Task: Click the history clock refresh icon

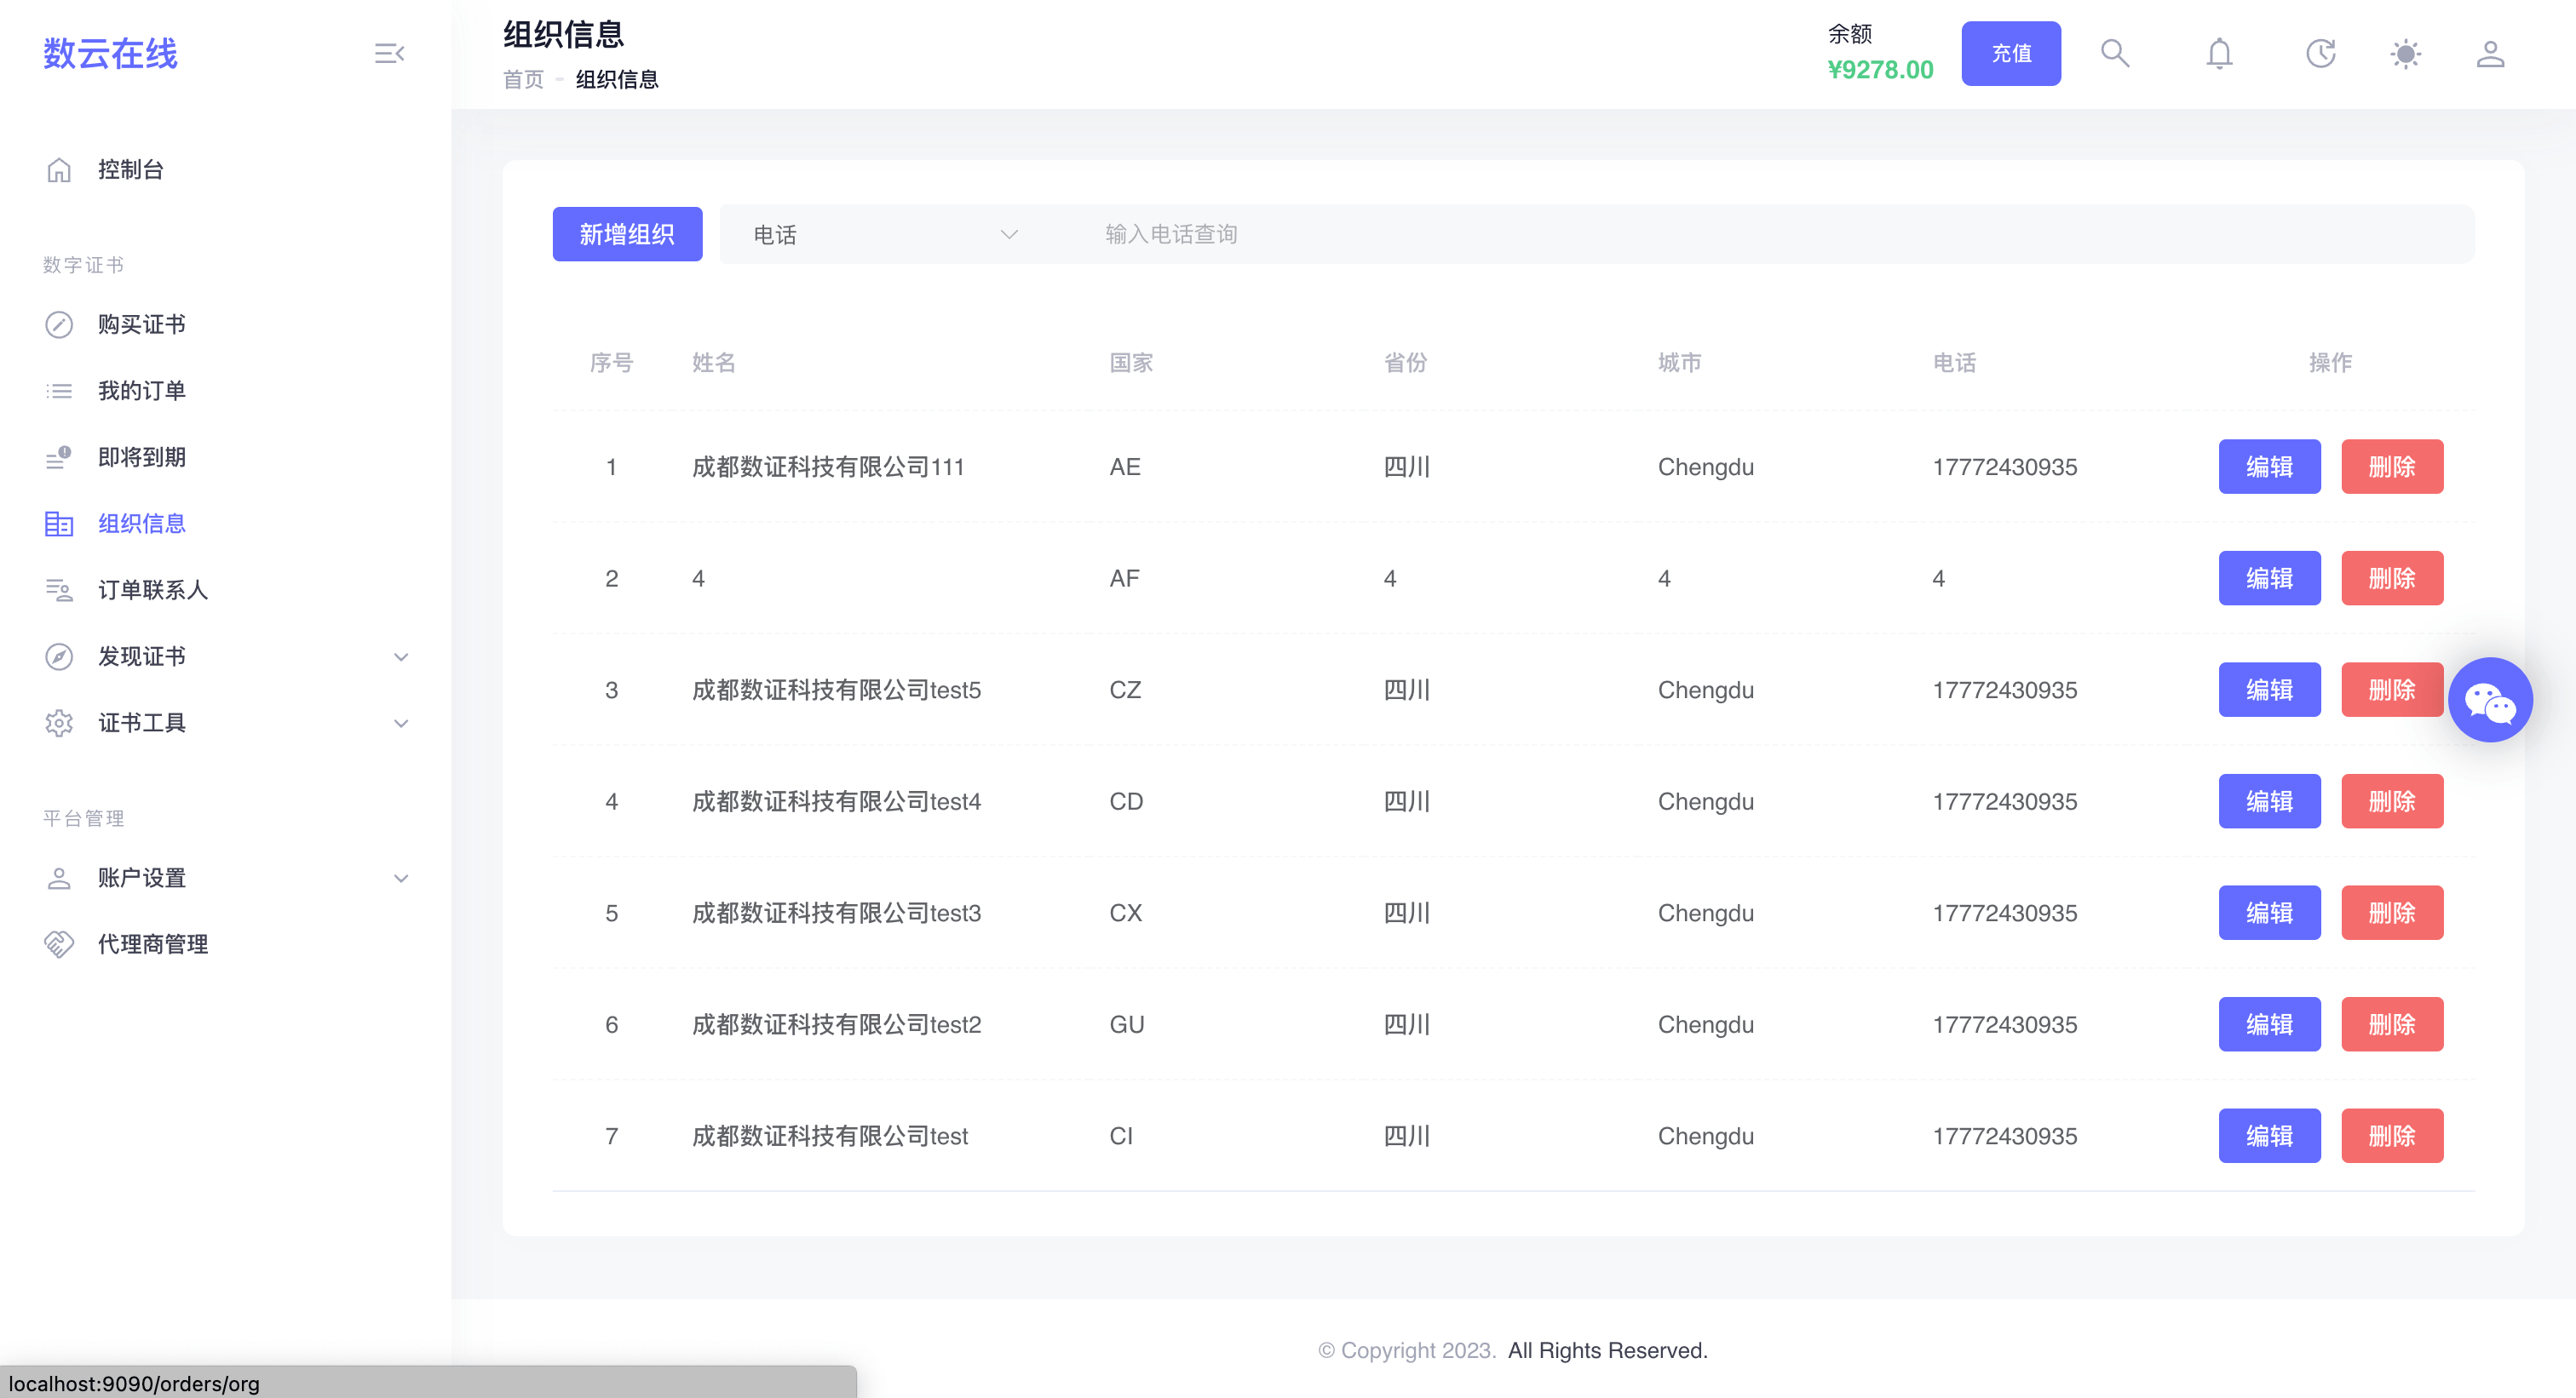Action: (2320, 53)
